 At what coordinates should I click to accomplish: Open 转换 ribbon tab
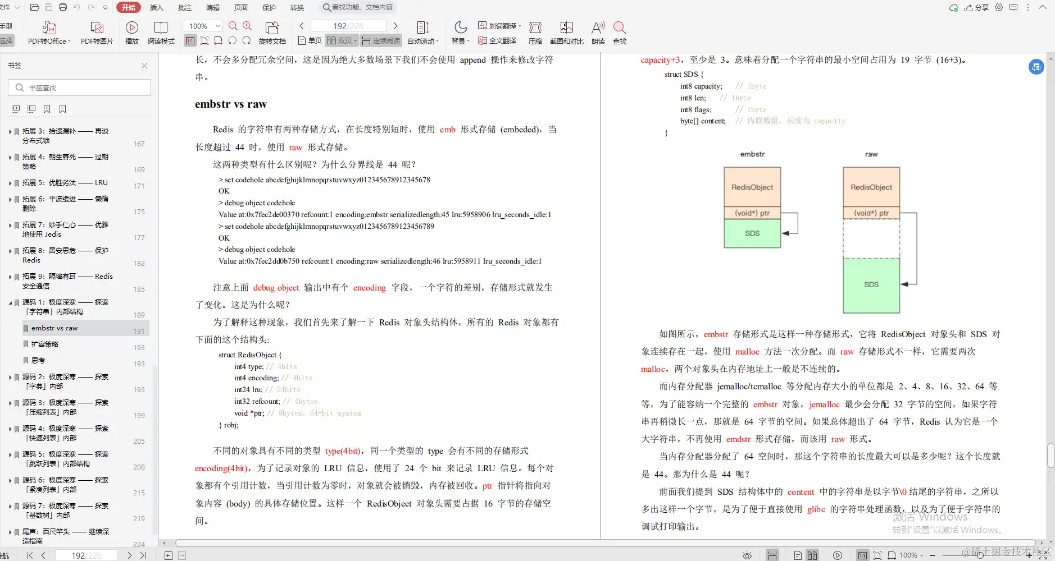tap(297, 7)
